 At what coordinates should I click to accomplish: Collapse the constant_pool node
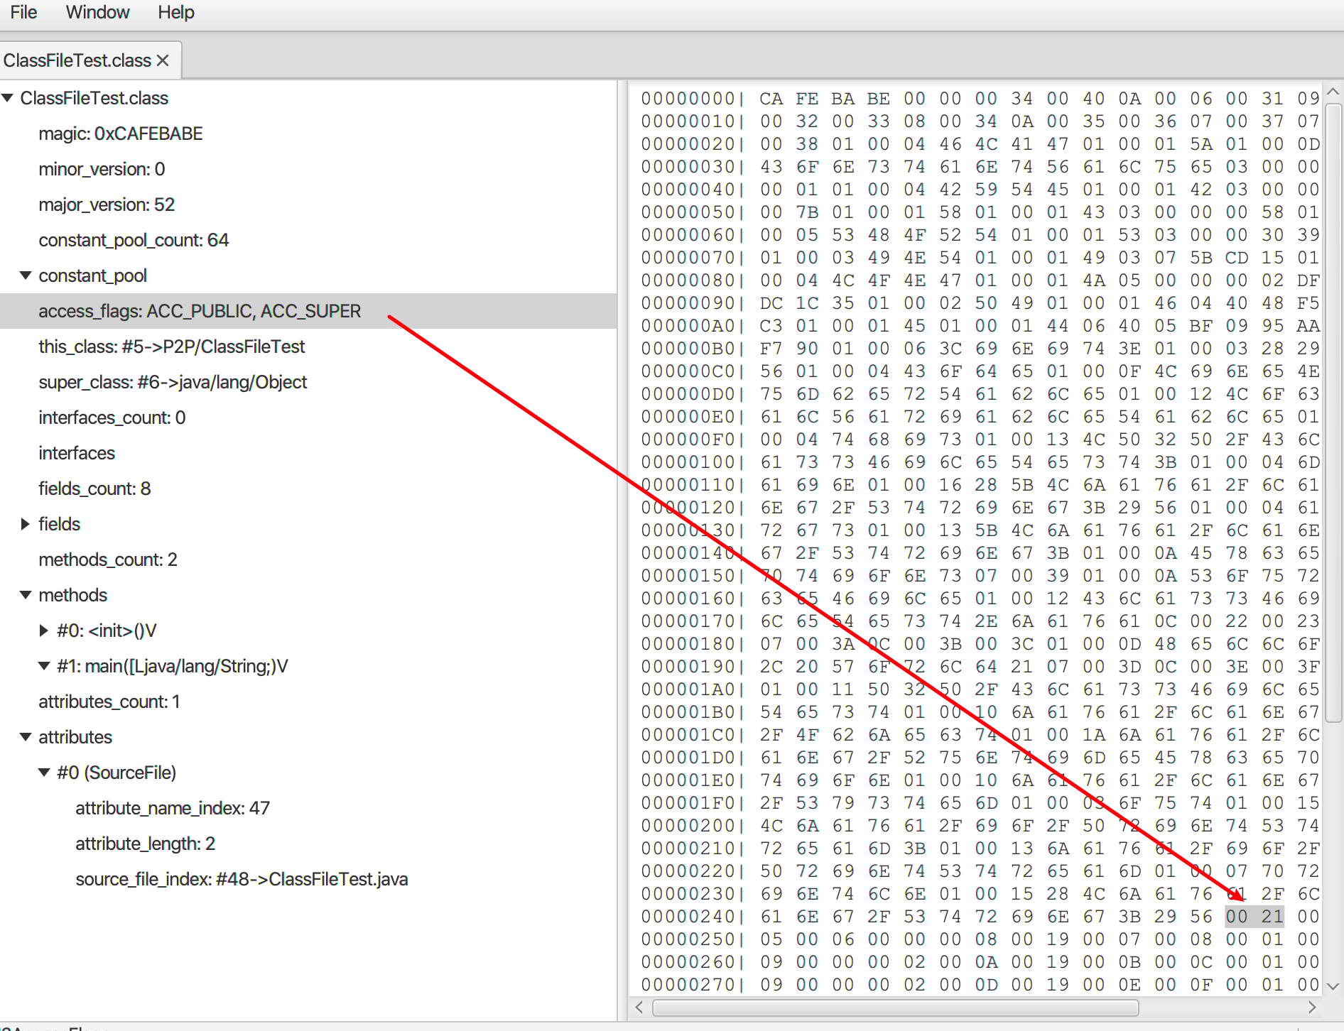(x=26, y=276)
